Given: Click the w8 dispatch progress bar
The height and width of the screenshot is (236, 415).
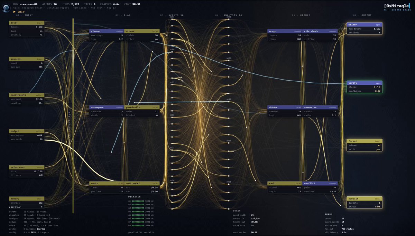Looking at the screenshot, I should [x=138, y=226].
